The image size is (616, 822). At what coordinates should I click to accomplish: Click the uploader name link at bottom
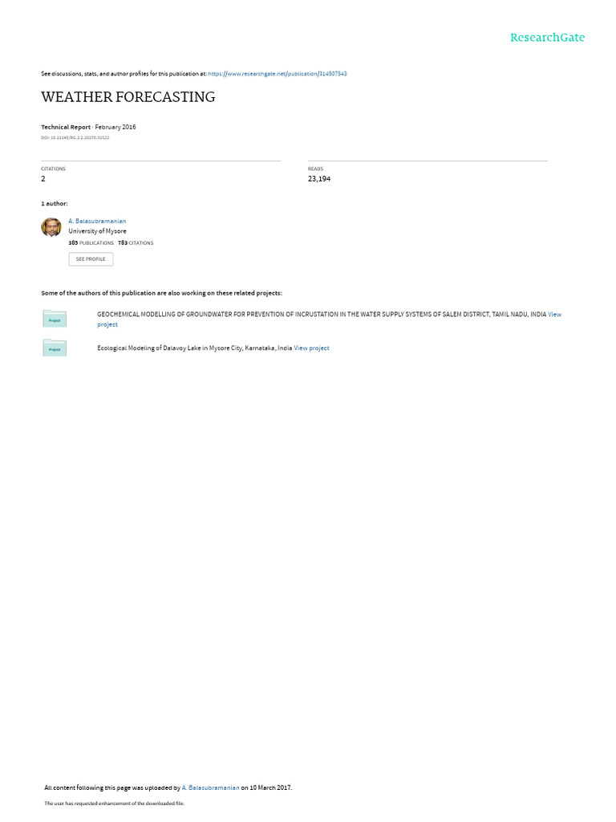pyautogui.click(x=211, y=788)
